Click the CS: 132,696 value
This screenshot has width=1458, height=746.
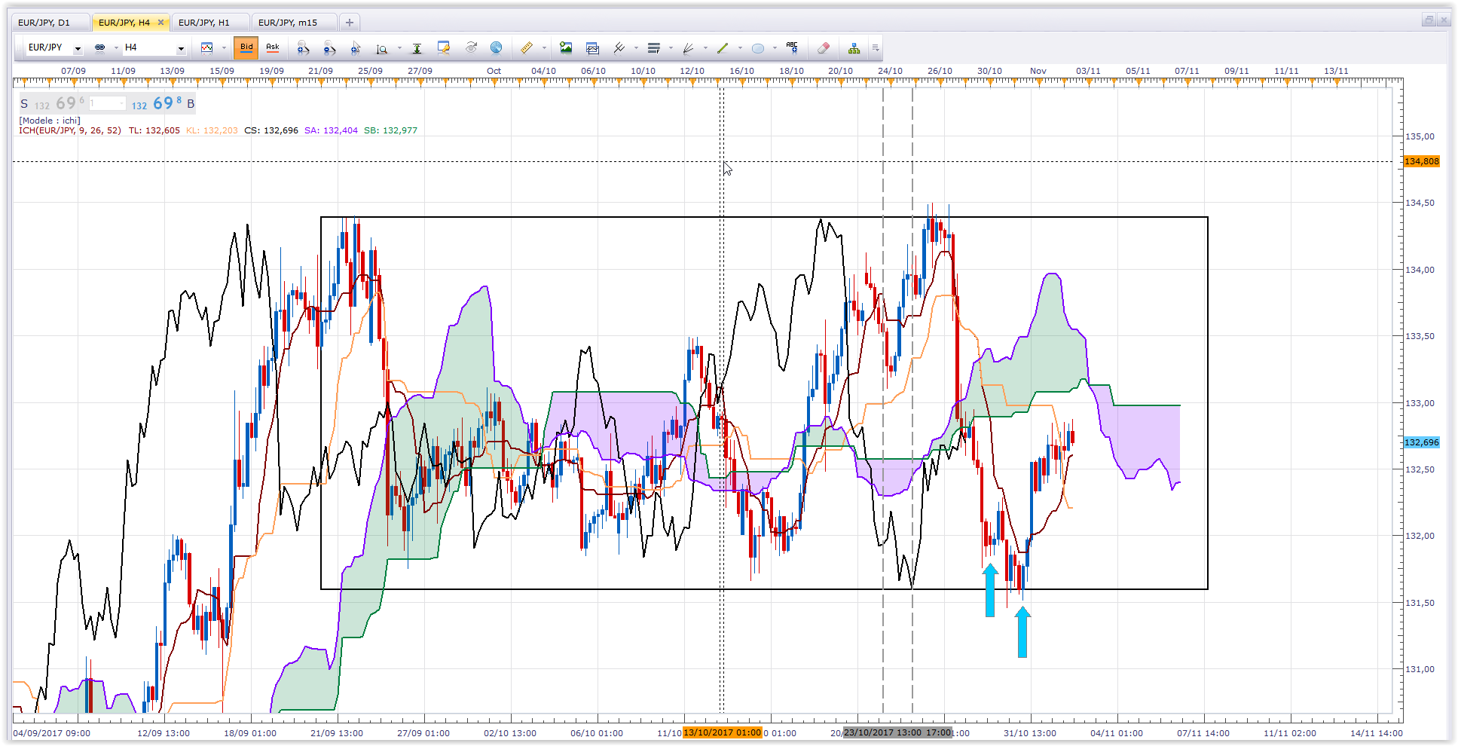coord(271,130)
